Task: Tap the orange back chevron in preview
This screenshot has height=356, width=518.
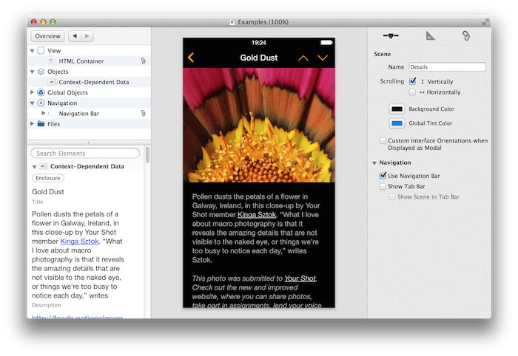Action: coord(191,58)
